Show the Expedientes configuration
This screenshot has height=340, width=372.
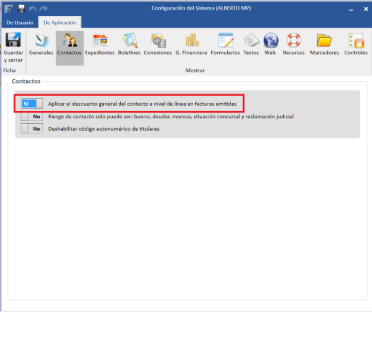pos(100,45)
